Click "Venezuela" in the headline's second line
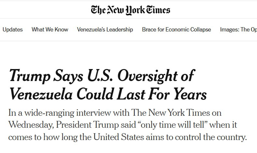This screenshot has height=153, width=257. pyautogui.click(x=41, y=94)
